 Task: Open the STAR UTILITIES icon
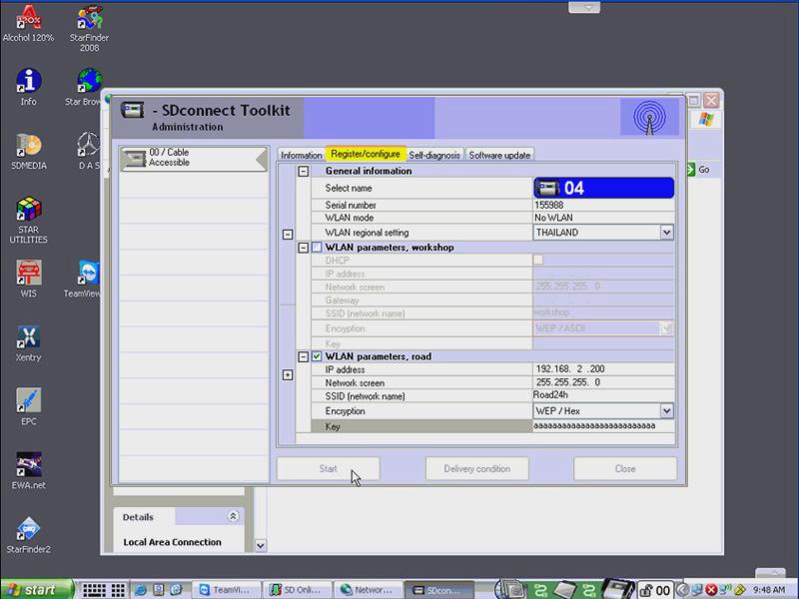(x=28, y=211)
